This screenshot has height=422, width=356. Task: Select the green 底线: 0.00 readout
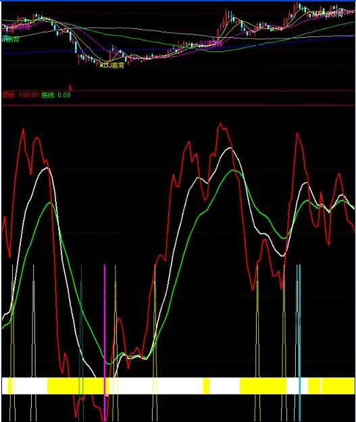pyautogui.click(x=56, y=95)
